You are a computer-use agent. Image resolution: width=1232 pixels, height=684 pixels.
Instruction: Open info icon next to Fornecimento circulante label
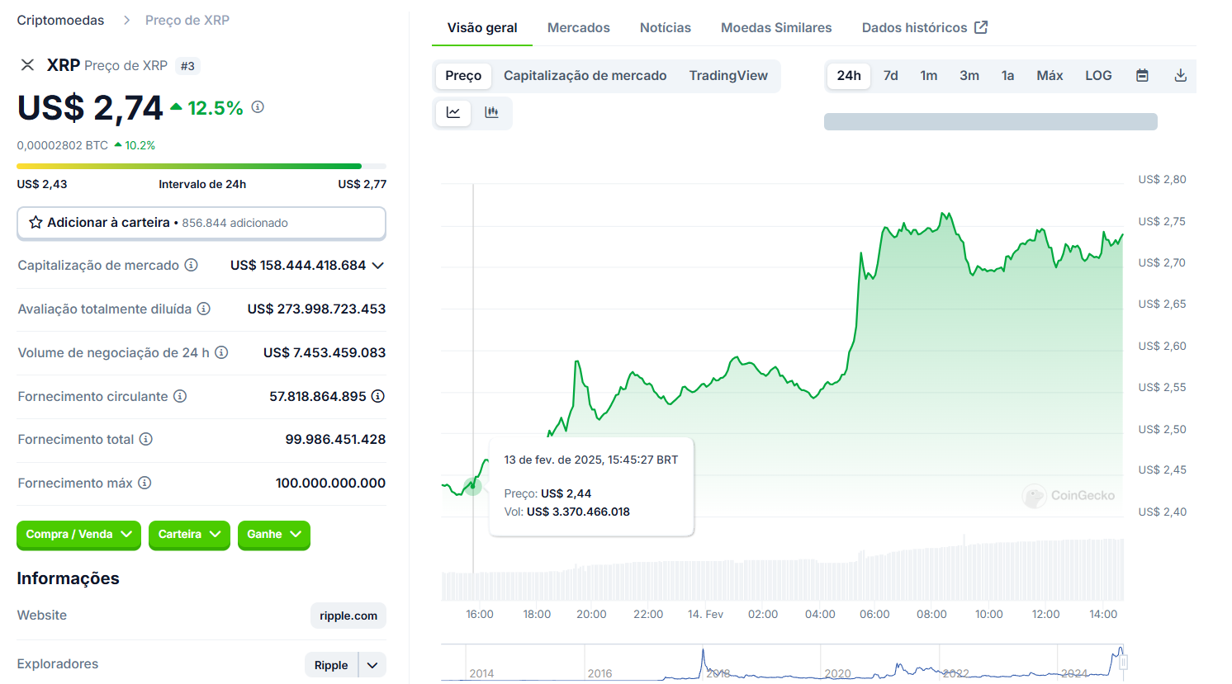click(x=180, y=396)
